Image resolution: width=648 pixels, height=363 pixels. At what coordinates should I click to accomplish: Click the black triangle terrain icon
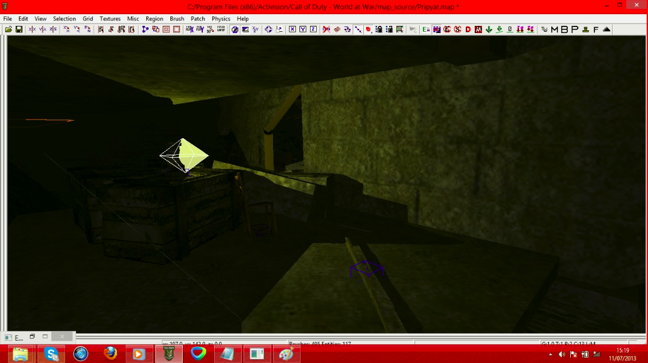click(607, 29)
